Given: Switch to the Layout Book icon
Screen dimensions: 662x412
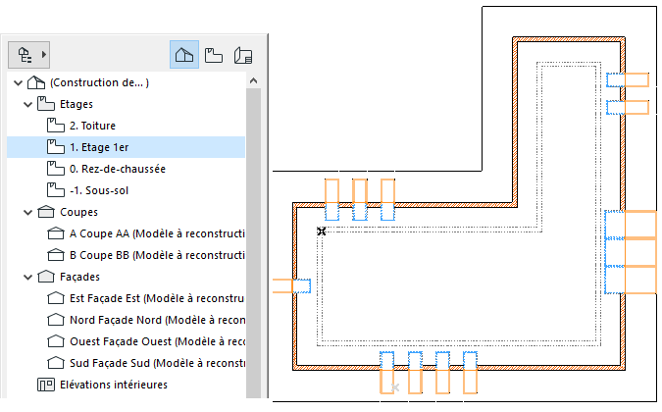Looking at the screenshot, I should [243, 55].
